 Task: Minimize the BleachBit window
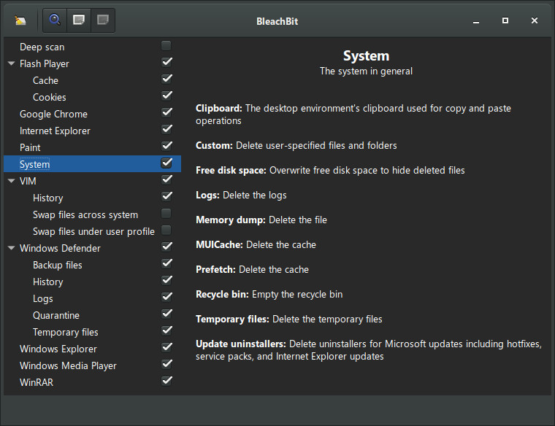pos(476,21)
